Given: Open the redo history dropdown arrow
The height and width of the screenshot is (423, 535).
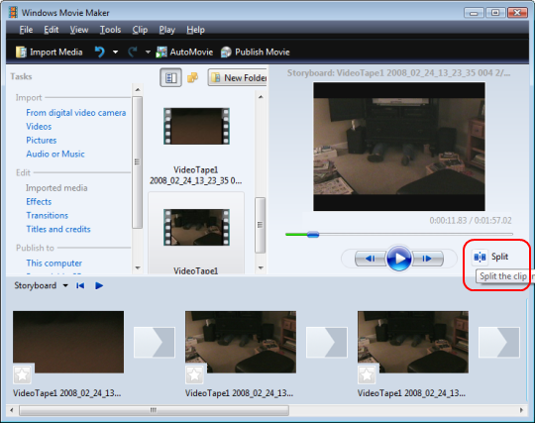Looking at the screenshot, I should (x=148, y=53).
